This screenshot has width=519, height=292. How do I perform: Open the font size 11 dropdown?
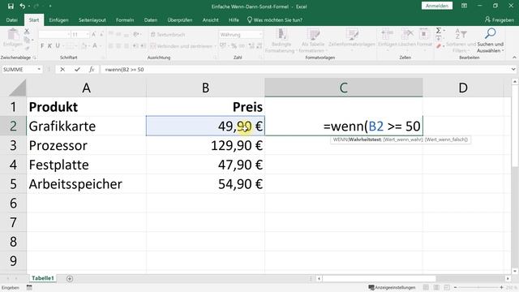(x=88, y=34)
